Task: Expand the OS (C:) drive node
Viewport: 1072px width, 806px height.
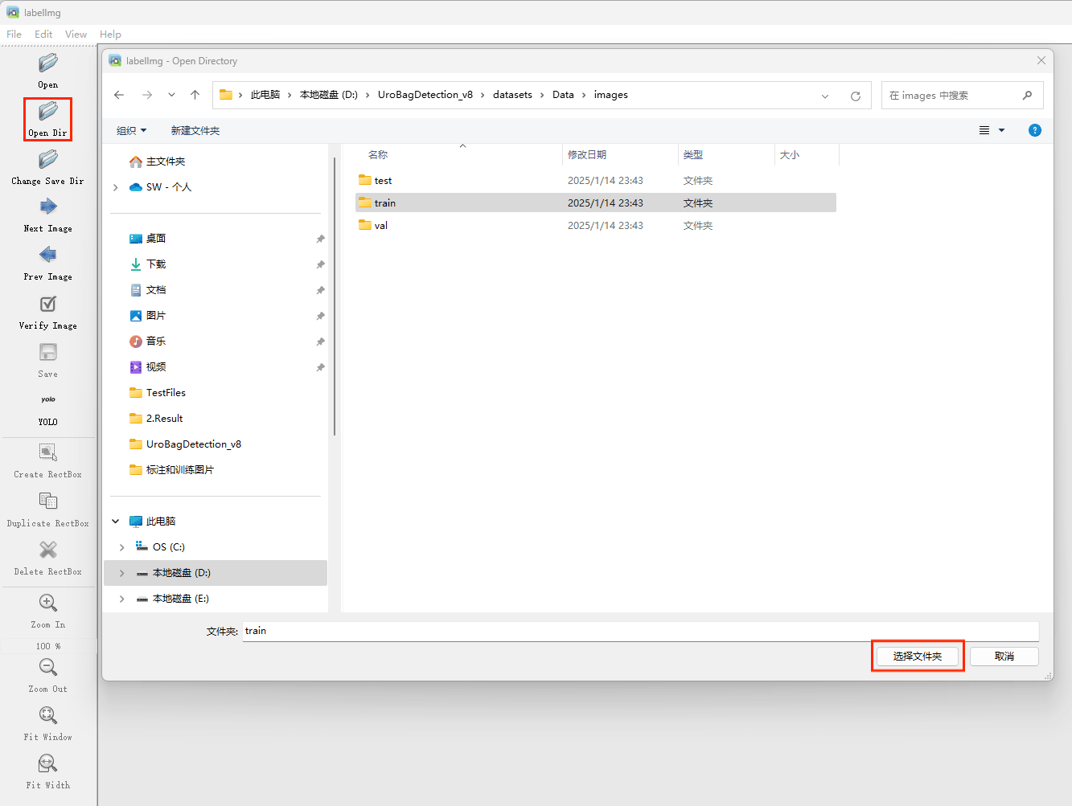Action: 121,547
